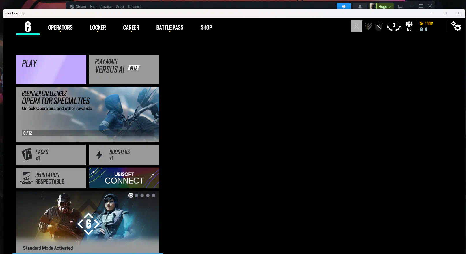This screenshot has height=254, width=466.
Task: Click the clearance level 3 laurel badge
Action: click(x=394, y=26)
